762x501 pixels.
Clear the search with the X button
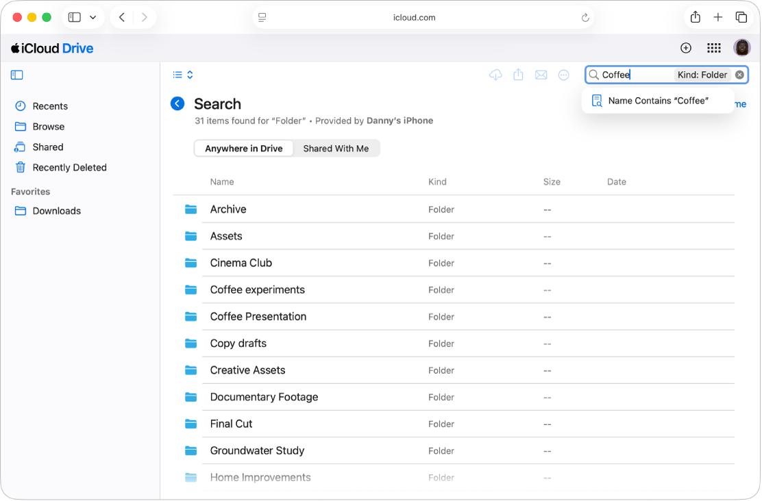pyautogui.click(x=739, y=75)
